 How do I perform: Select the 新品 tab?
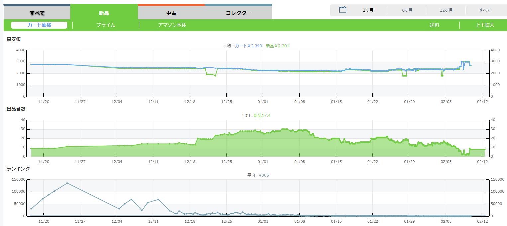[104, 13]
